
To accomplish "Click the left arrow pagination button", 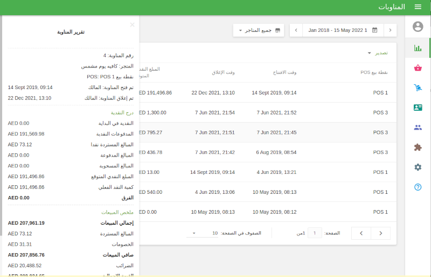I will click(x=361, y=233).
